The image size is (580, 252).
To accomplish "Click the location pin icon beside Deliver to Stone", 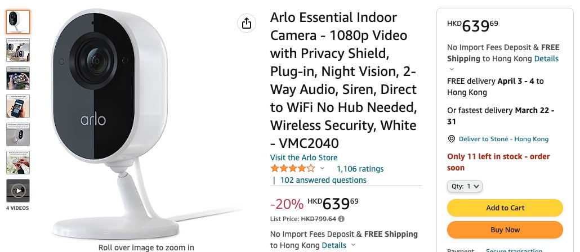I will pyautogui.click(x=451, y=139).
